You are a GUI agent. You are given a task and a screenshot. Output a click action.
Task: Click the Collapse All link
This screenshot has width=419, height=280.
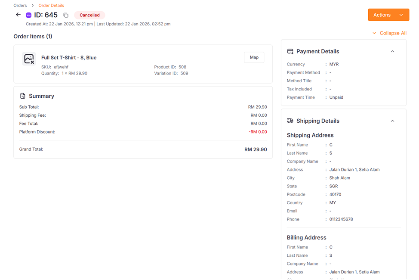tap(393, 33)
